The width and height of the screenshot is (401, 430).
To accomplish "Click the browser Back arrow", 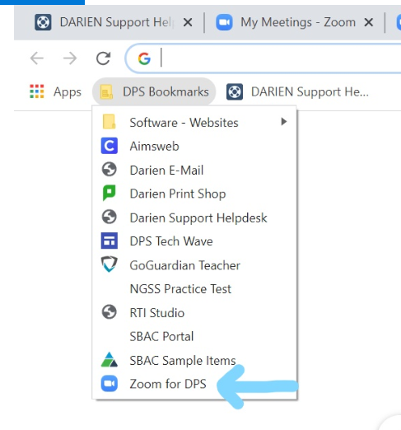I will 37,58.
